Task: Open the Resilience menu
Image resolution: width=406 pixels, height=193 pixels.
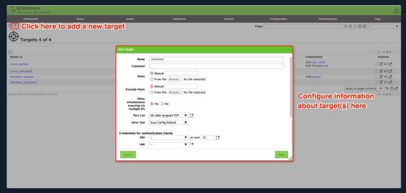Action: click(x=179, y=19)
